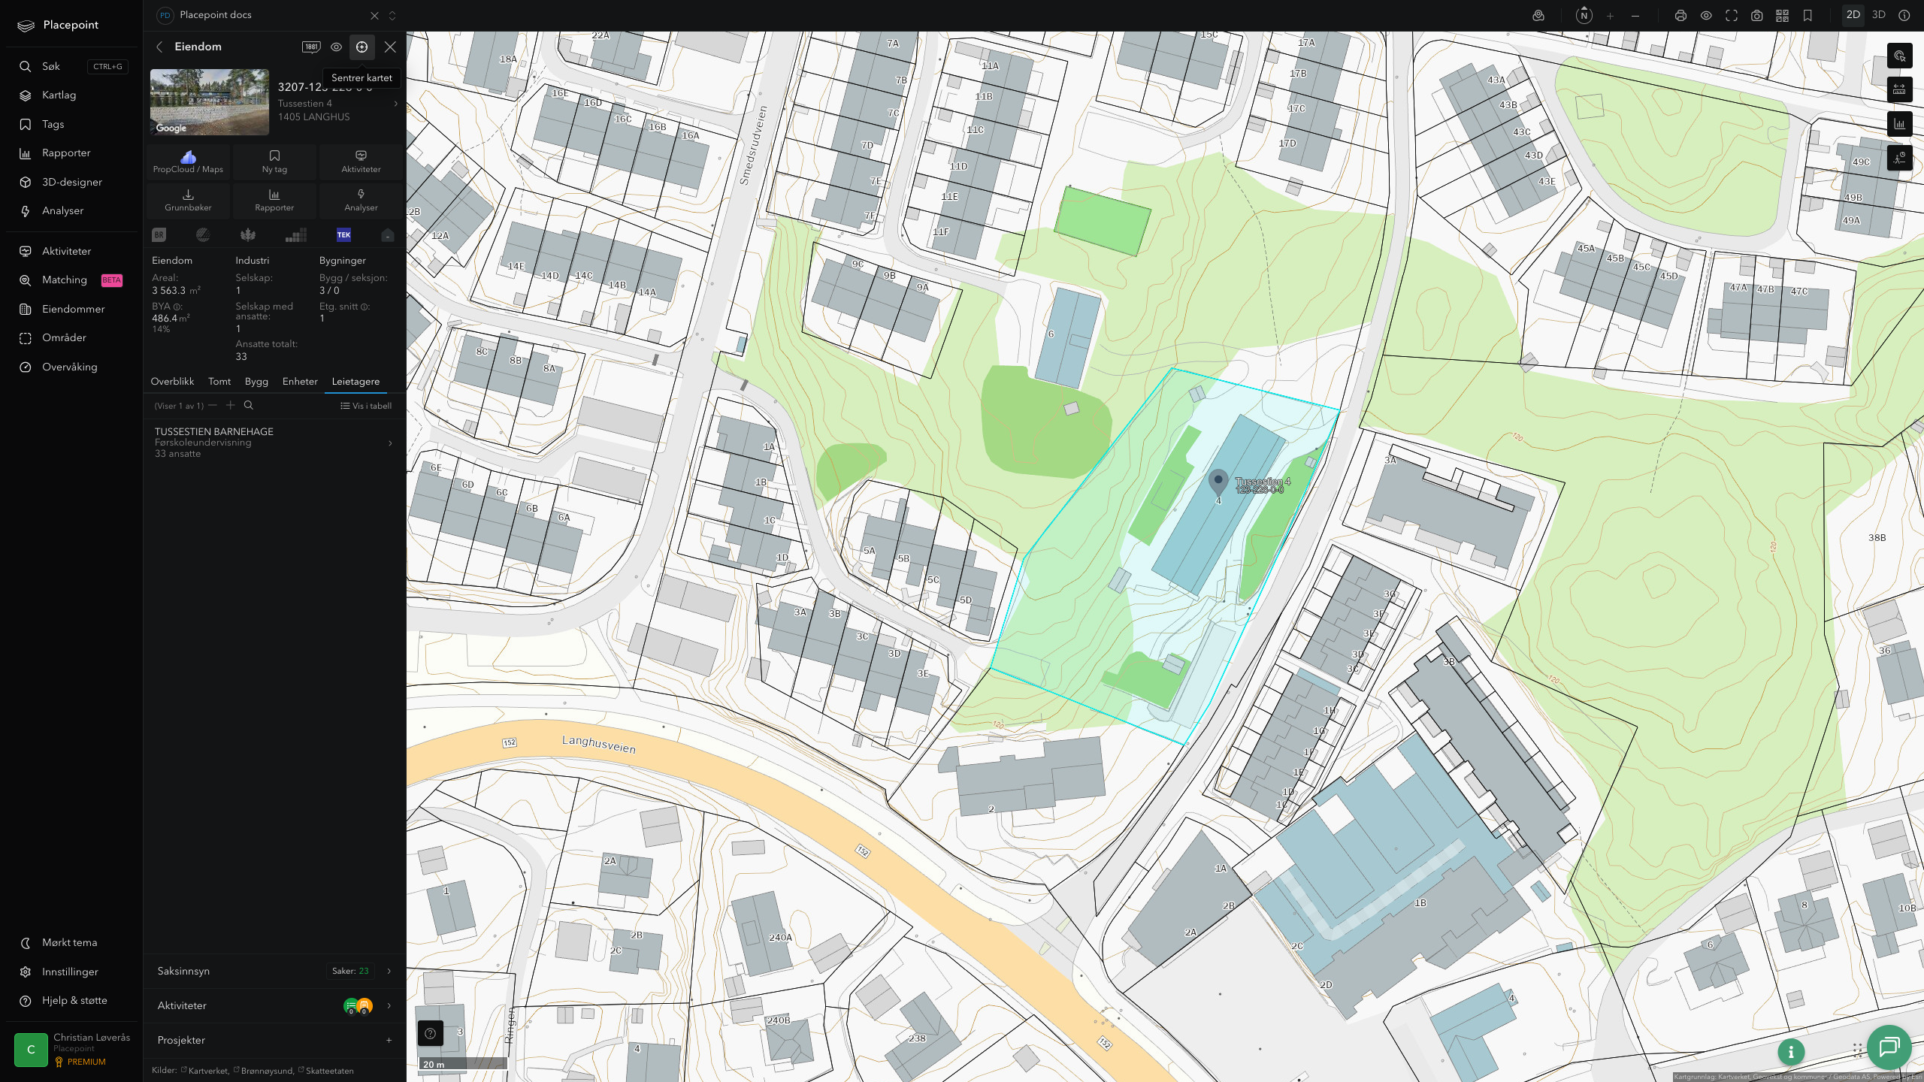
Task: Open the 1881 lookup icon
Action: coord(311,47)
